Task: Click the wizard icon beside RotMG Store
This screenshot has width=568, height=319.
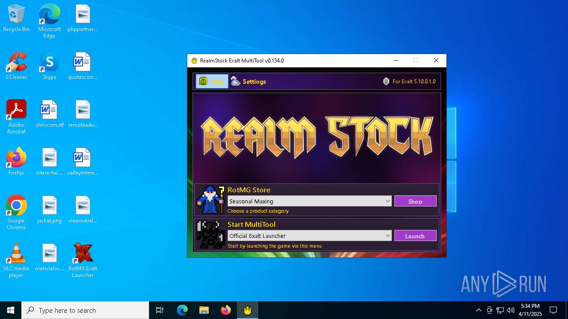Action: [211, 200]
